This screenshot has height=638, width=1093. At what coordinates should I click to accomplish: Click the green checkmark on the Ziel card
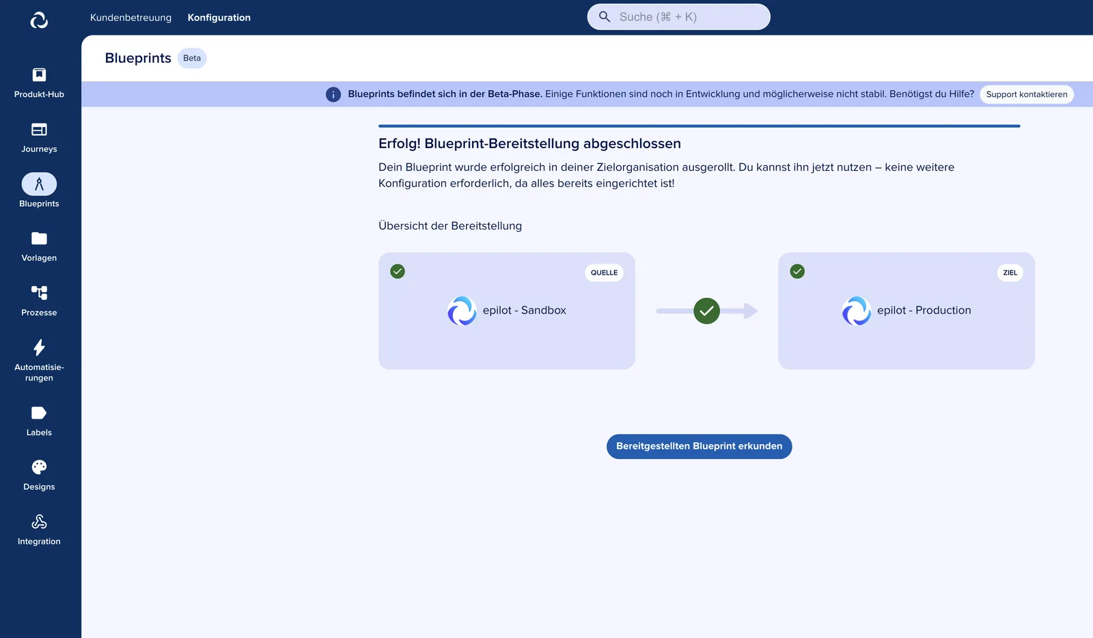[797, 271]
